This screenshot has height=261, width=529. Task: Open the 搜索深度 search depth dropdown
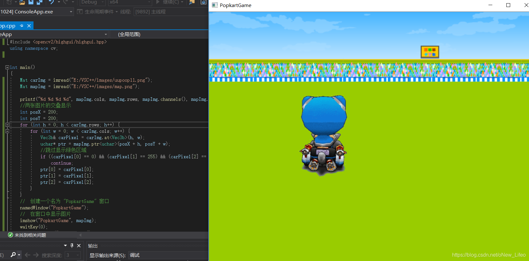click(72, 255)
